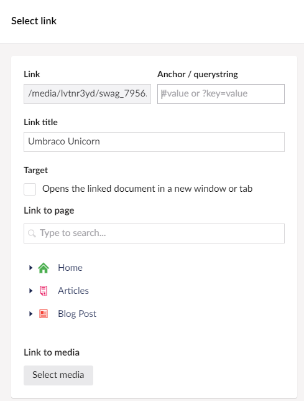Enable opening link in new window checkbox
This screenshot has height=401, width=304.
30,189
